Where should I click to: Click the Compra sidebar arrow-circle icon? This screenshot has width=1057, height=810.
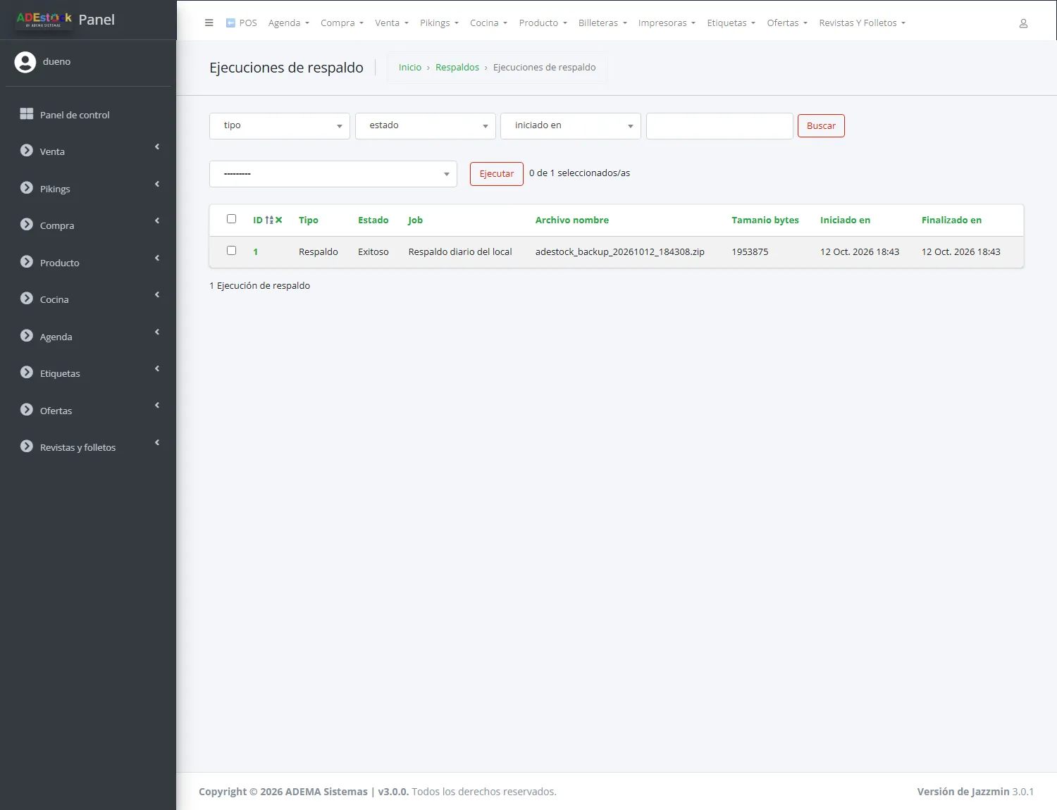pos(27,225)
